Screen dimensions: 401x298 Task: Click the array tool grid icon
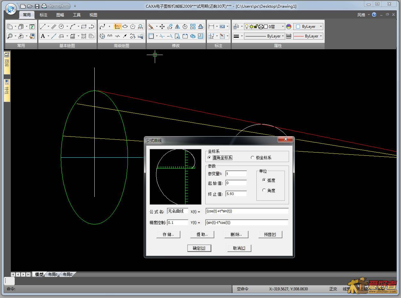coord(193,27)
